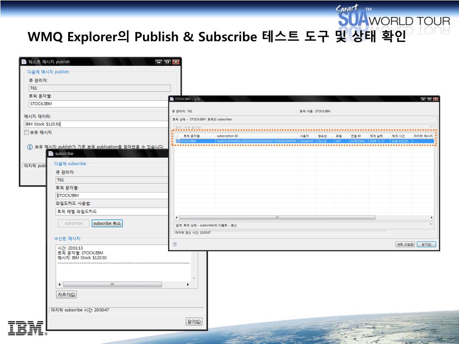
Task: Click the received messages left scroll arrow
Action: click(60, 284)
